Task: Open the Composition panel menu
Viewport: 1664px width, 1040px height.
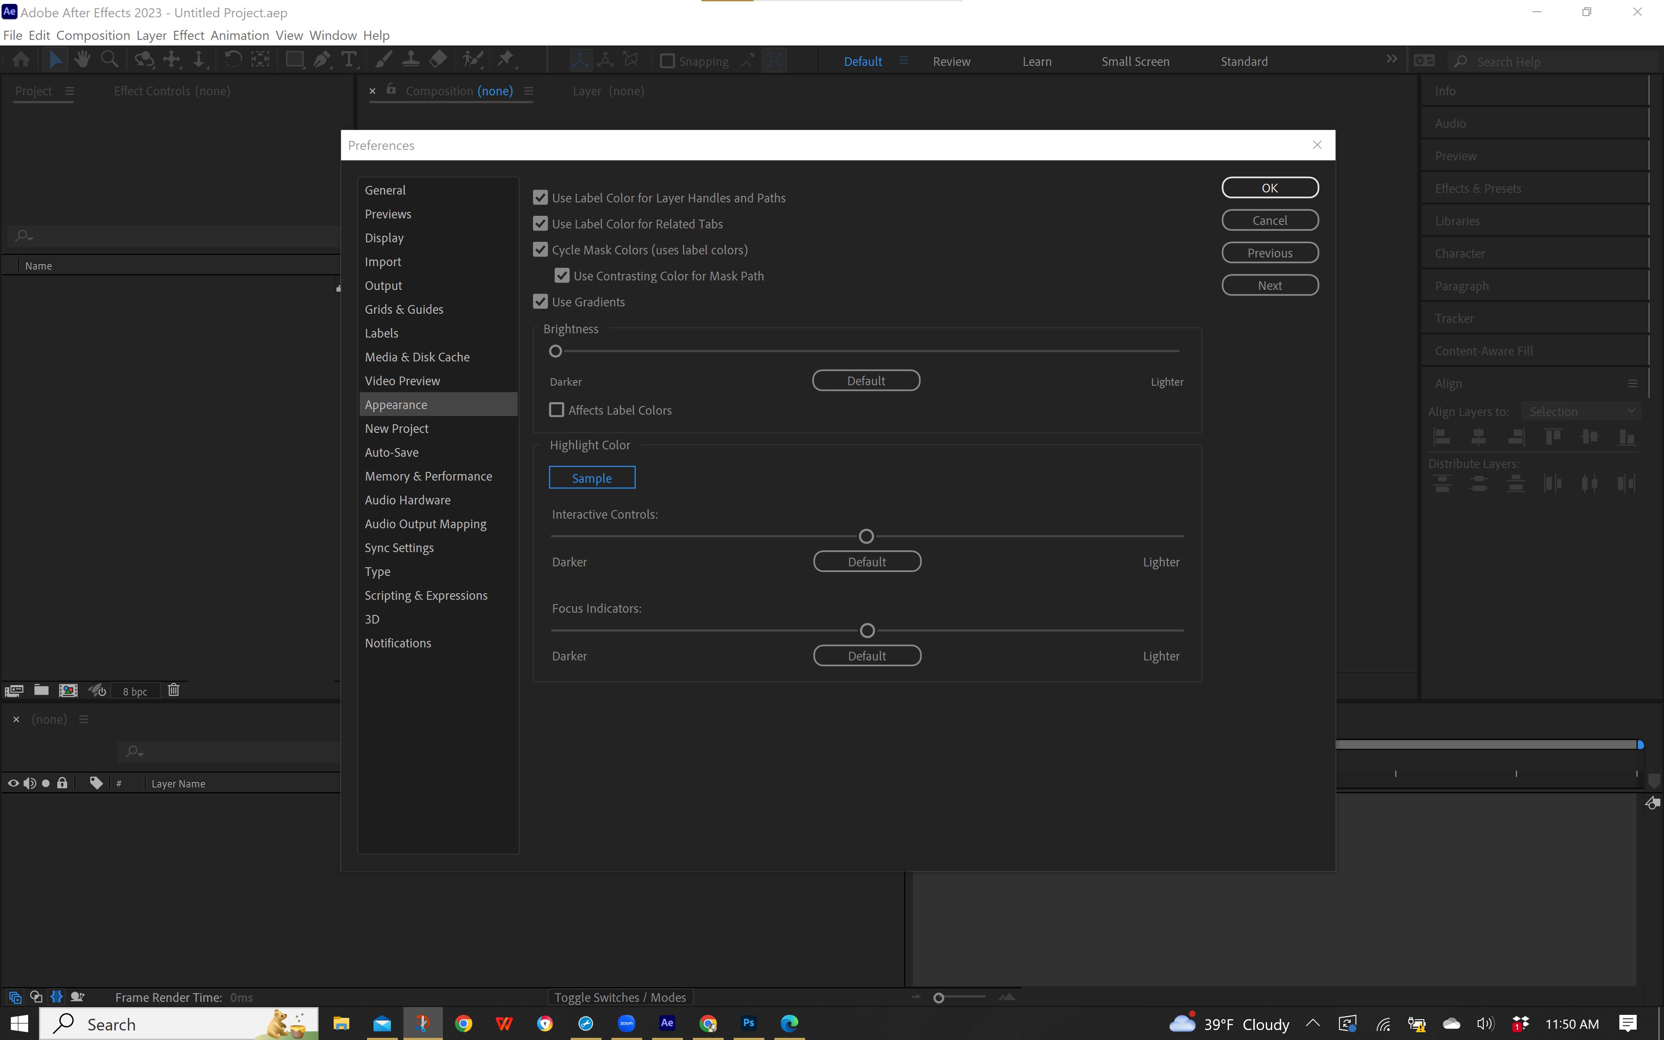Action: [528, 91]
